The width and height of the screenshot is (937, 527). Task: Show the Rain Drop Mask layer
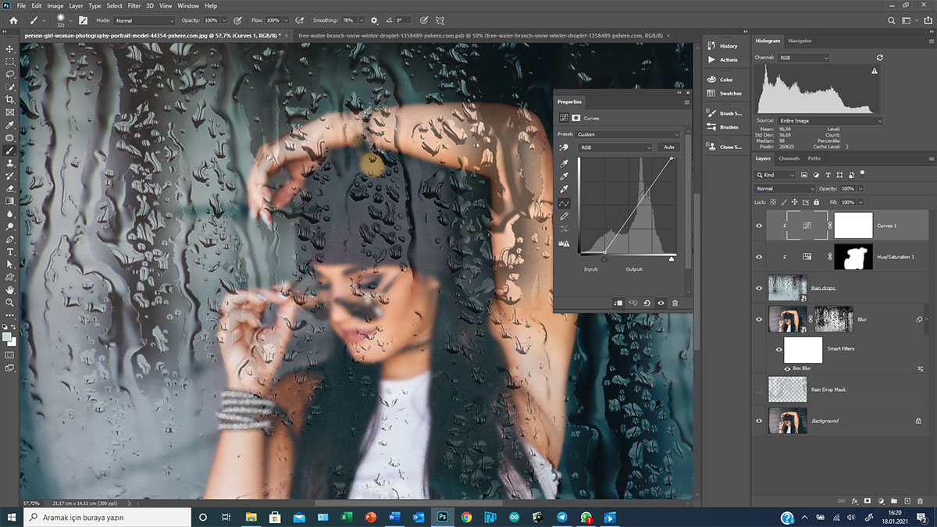pyautogui.click(x=759, y=390)
